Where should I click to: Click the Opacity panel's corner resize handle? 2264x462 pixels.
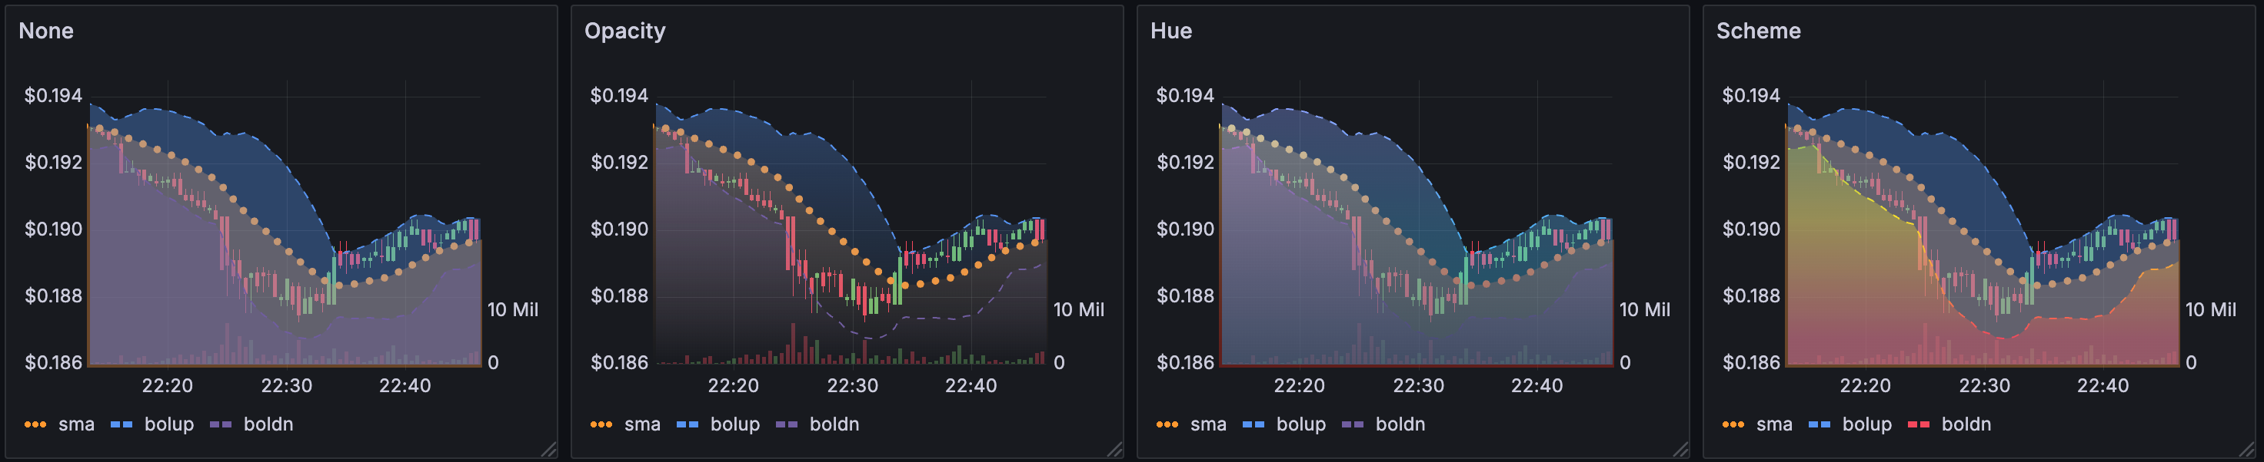[1115, 450]
